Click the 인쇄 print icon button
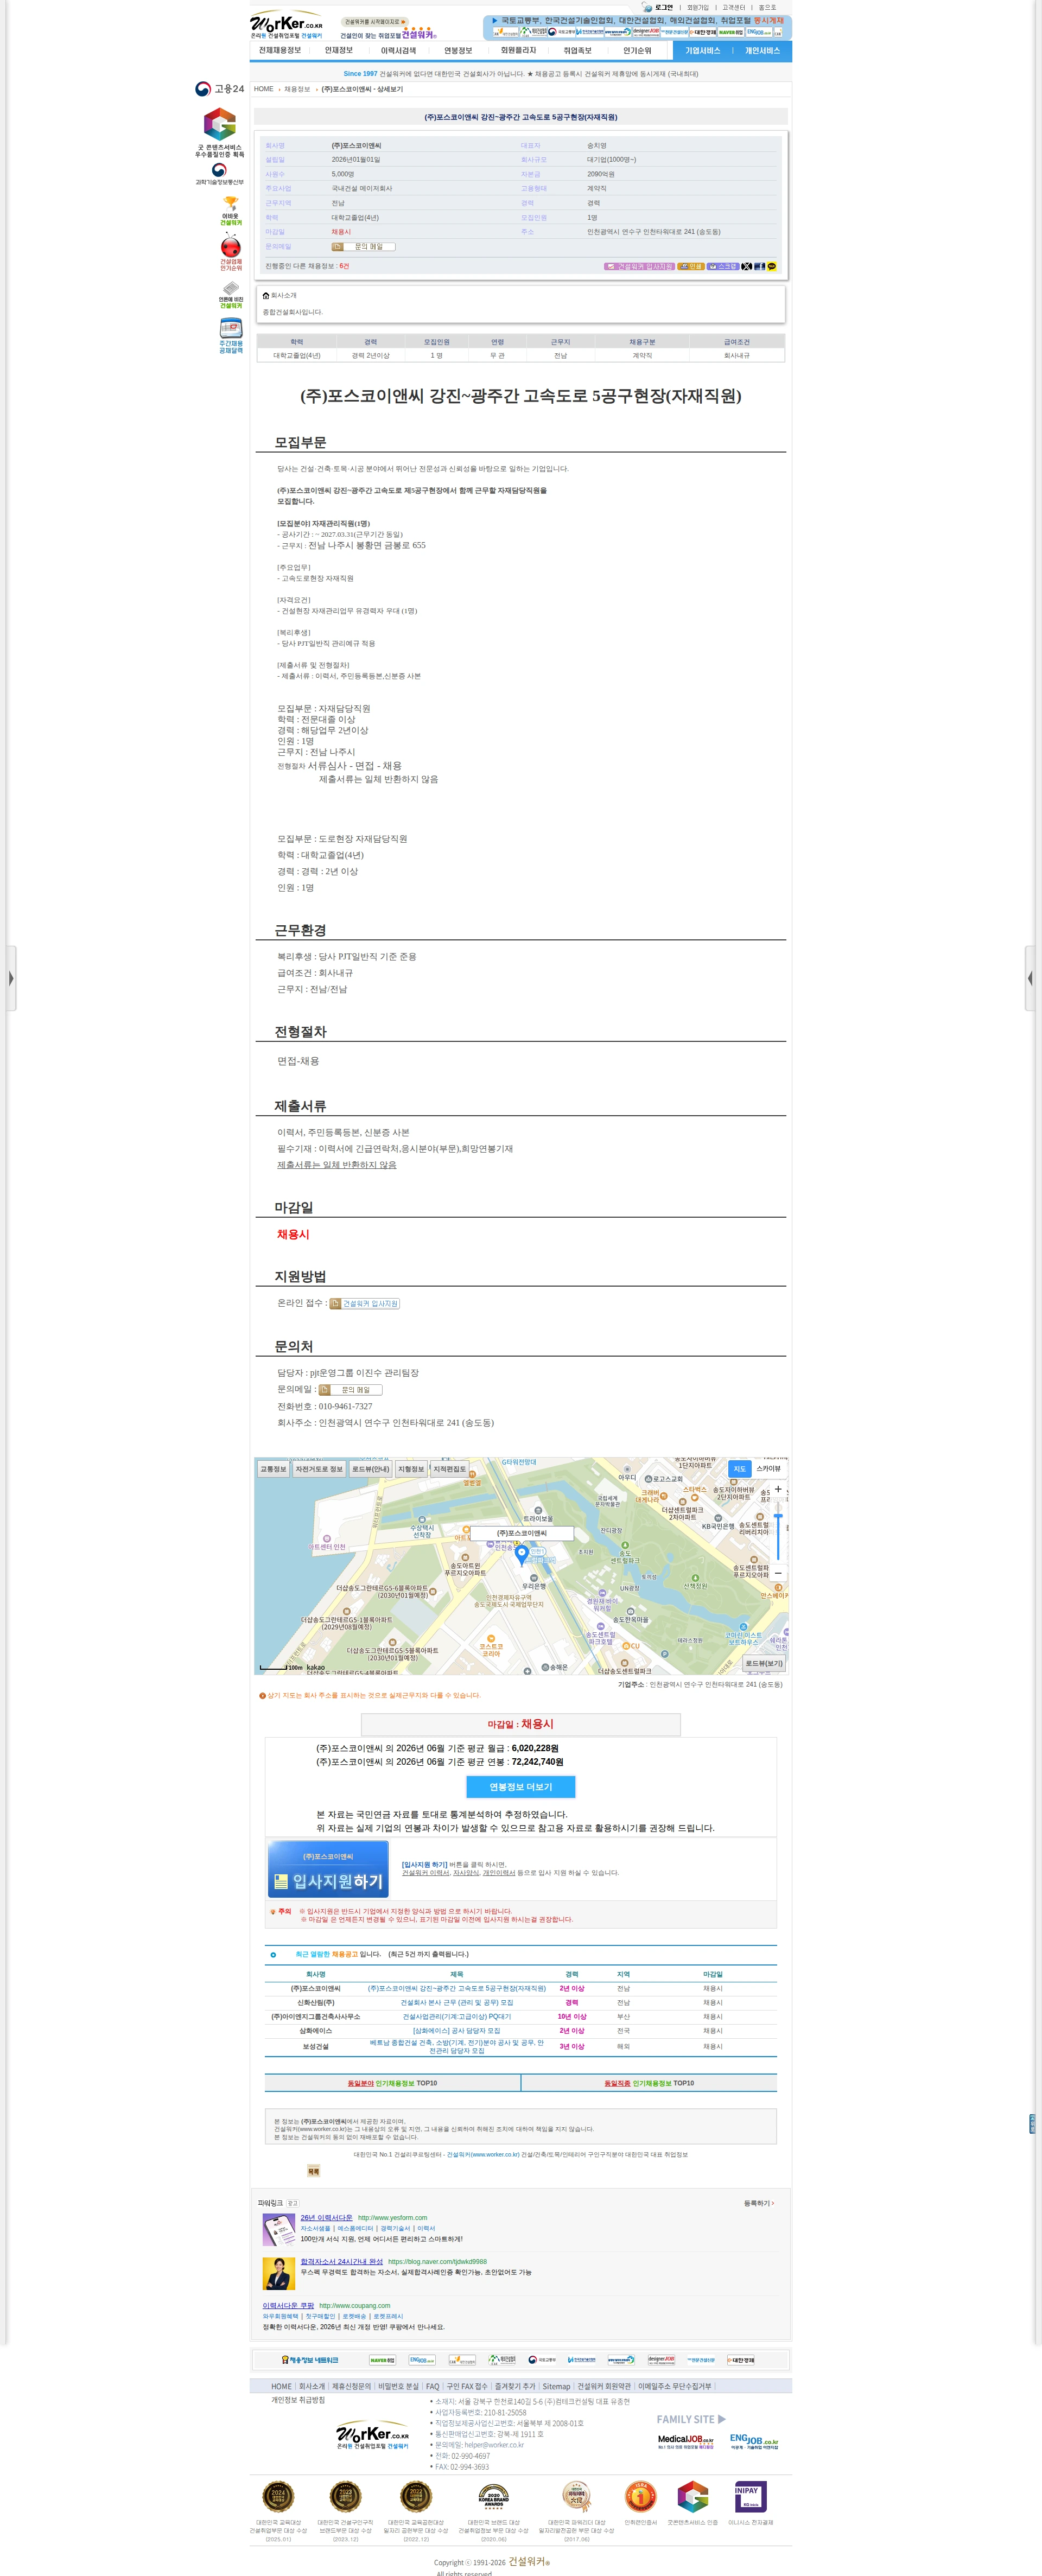The width and height of the screenshot is (1042, 2576). (690, 267)
